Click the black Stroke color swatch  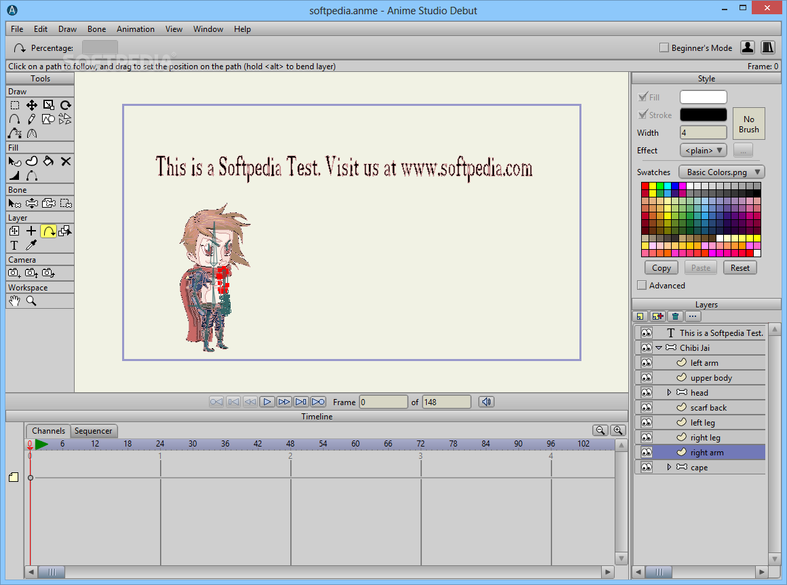coord(703,115)
